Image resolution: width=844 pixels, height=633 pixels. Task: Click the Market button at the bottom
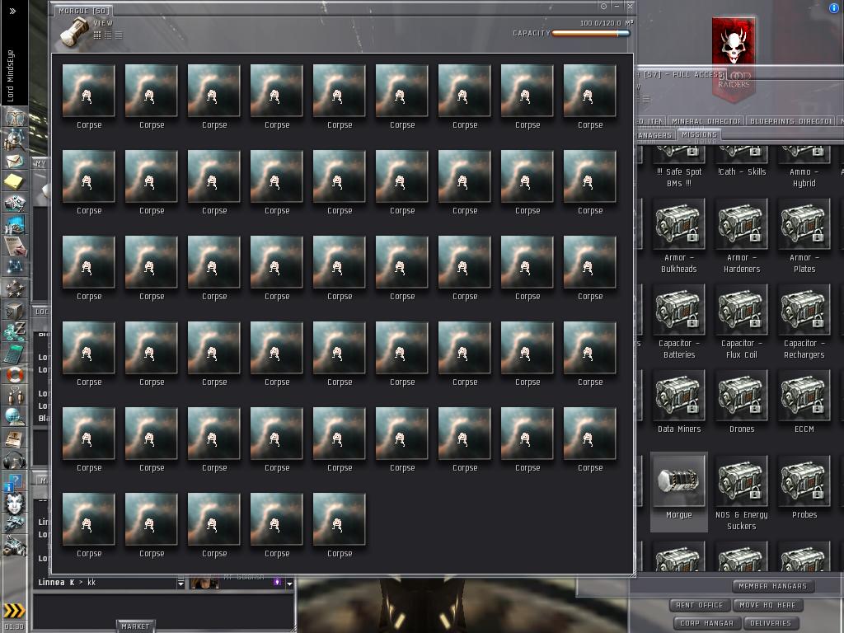tap(135, 626)
